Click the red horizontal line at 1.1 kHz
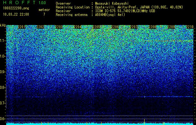 point(169,41)
